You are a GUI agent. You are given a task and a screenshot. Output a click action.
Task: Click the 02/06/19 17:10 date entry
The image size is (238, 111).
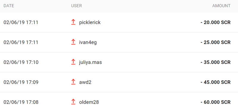click(x=21, y=62)
